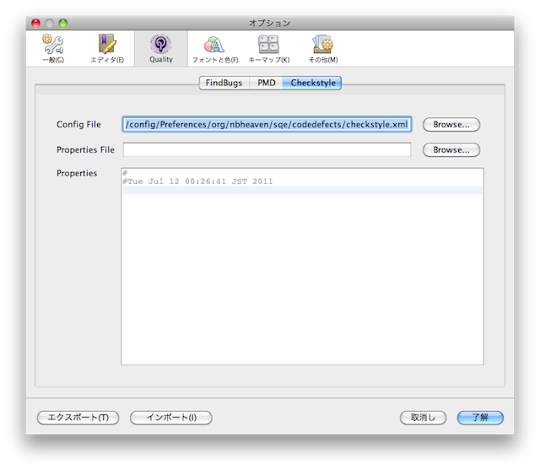540x470 pixels.
Task: Click the Quality category icon
Action: (160, 48)
